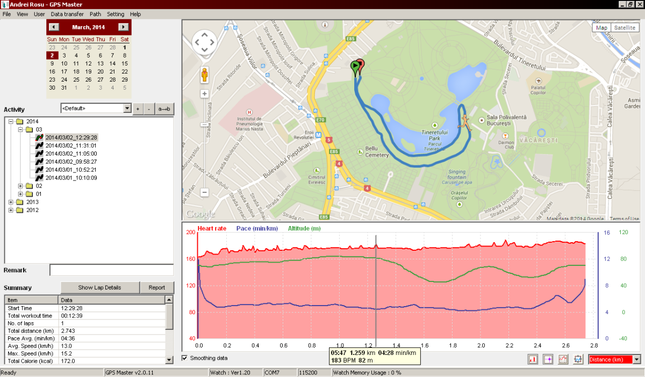
Task: Expand the 2013 folder in activity tree
Action: coord(12,202)
